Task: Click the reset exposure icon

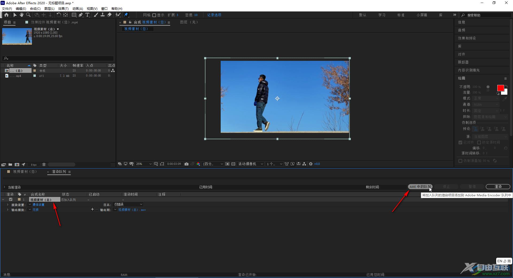Action: click(311, 164)
